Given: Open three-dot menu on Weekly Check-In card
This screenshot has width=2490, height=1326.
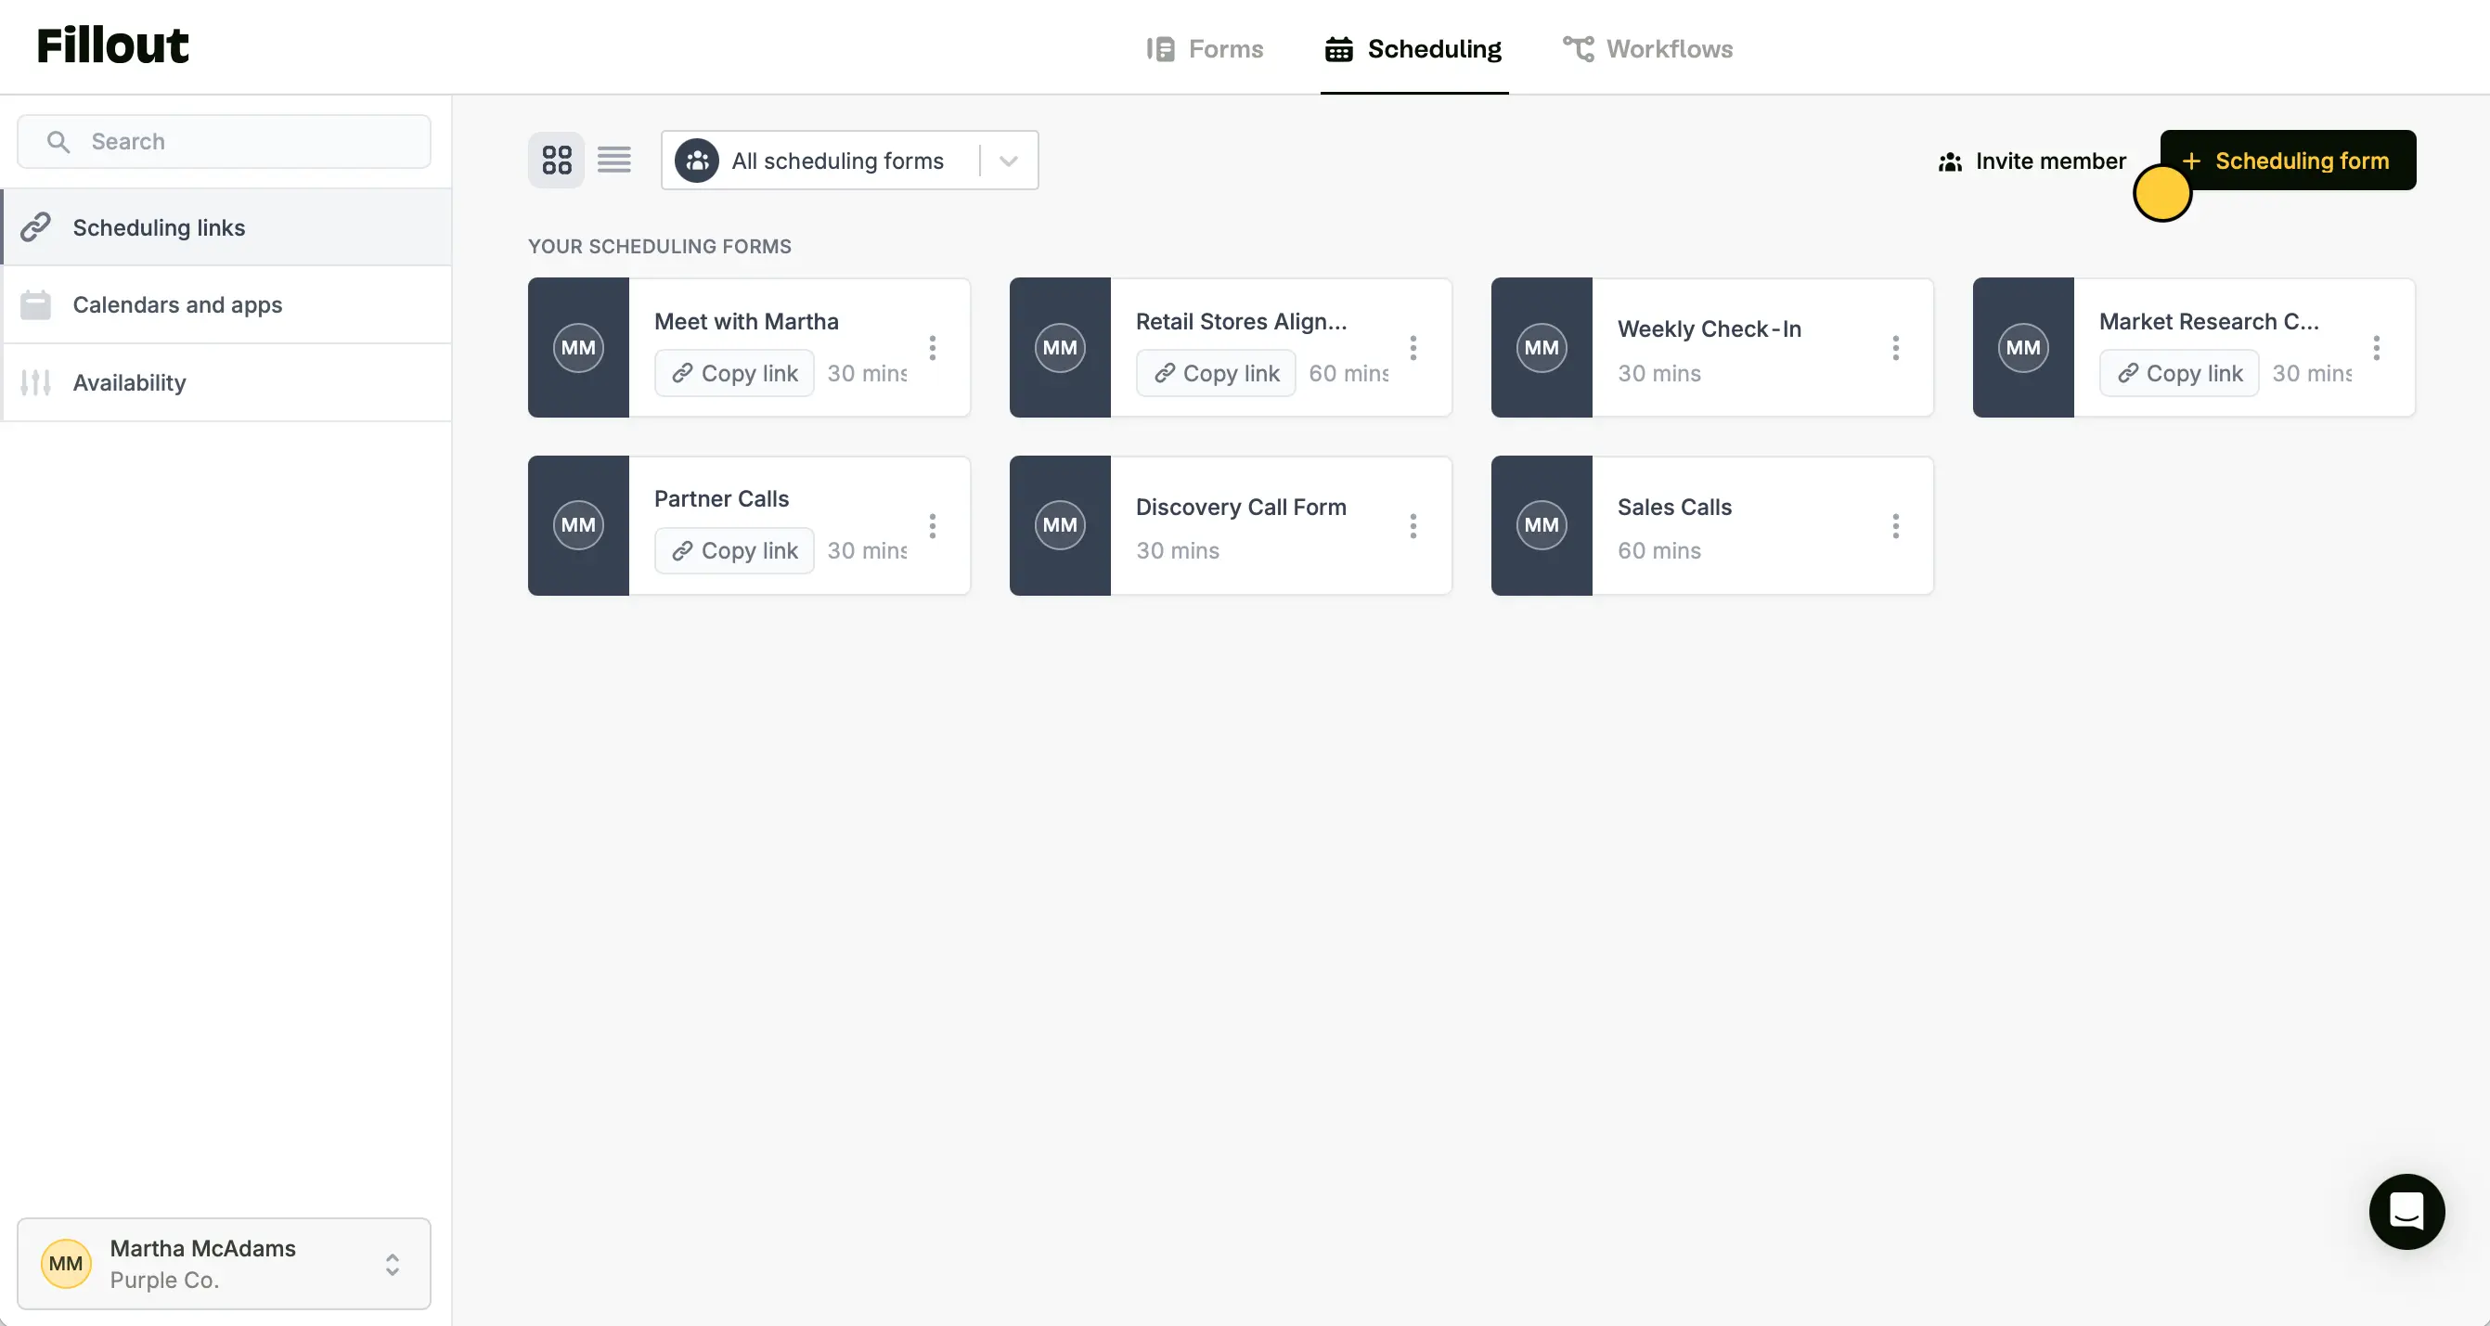Looking at the screenshot, I should [1895, 348].
